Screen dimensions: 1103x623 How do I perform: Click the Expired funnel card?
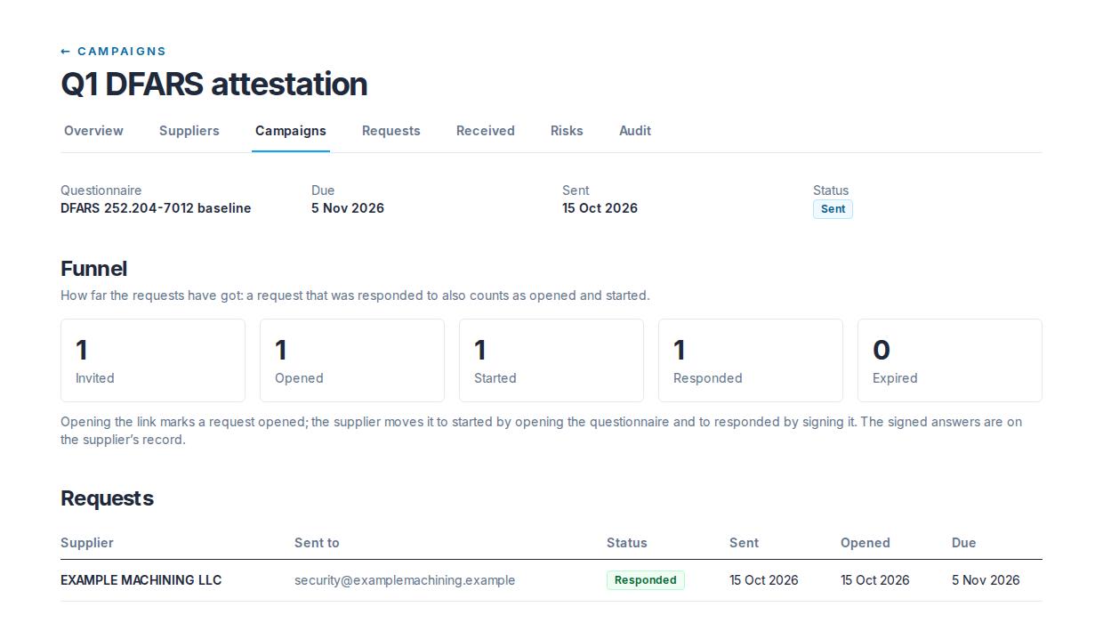950,360
